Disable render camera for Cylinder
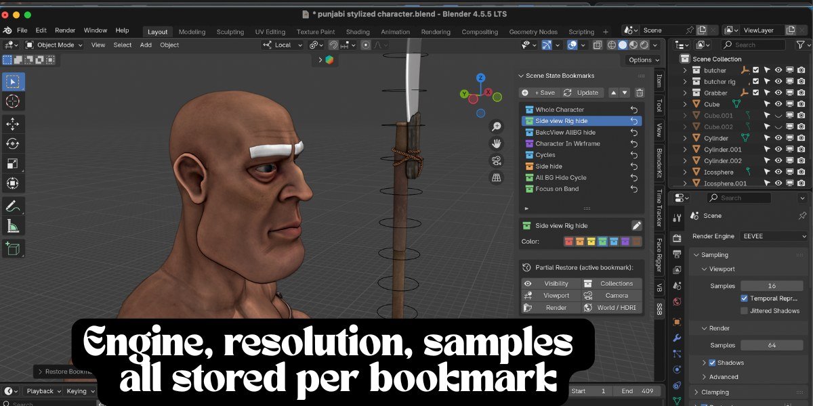 [801, 138]
